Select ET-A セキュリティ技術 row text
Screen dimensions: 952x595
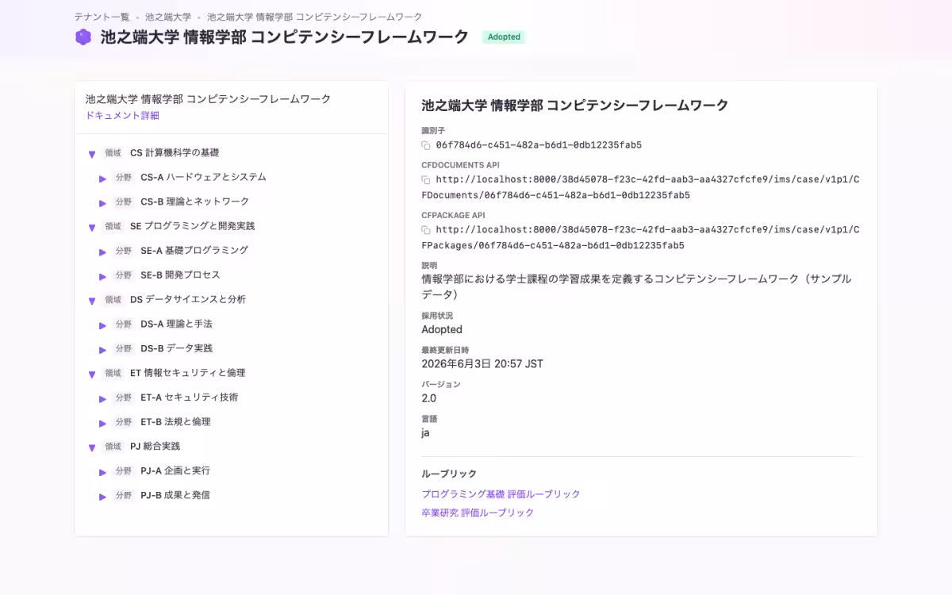tap(189, 397)
